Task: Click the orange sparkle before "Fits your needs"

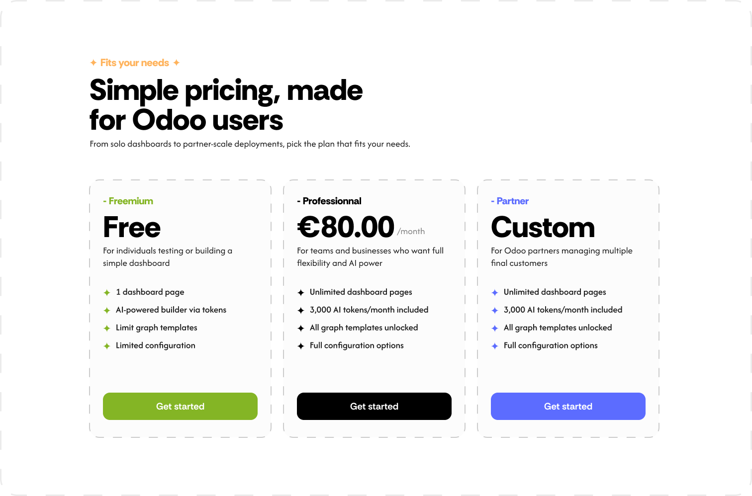Action: tap(94, 63)
